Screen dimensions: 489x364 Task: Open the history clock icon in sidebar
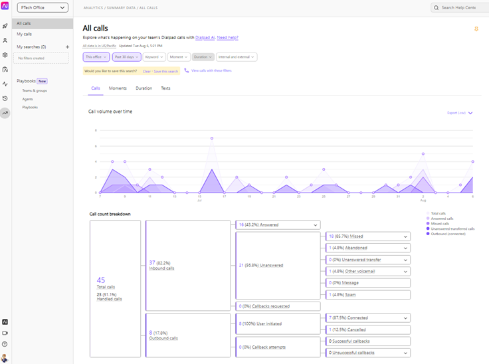5,98
